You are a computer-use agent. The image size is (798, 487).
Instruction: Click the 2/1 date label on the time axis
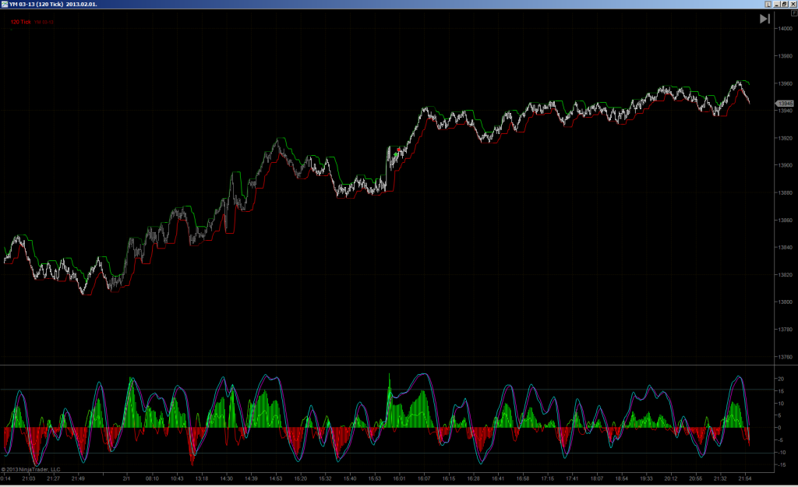127,478
